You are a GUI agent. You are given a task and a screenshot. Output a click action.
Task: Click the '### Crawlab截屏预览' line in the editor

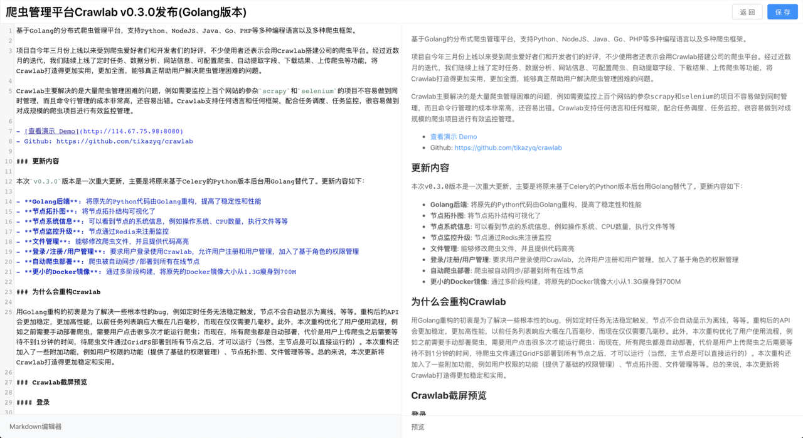click(51, 382)
